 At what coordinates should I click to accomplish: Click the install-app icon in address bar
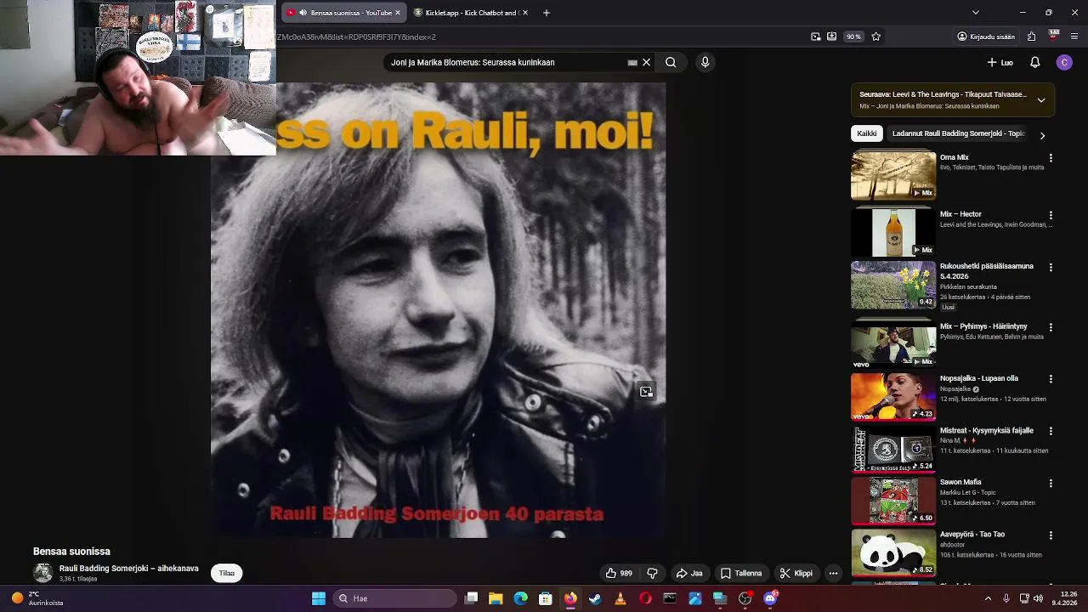831,37
